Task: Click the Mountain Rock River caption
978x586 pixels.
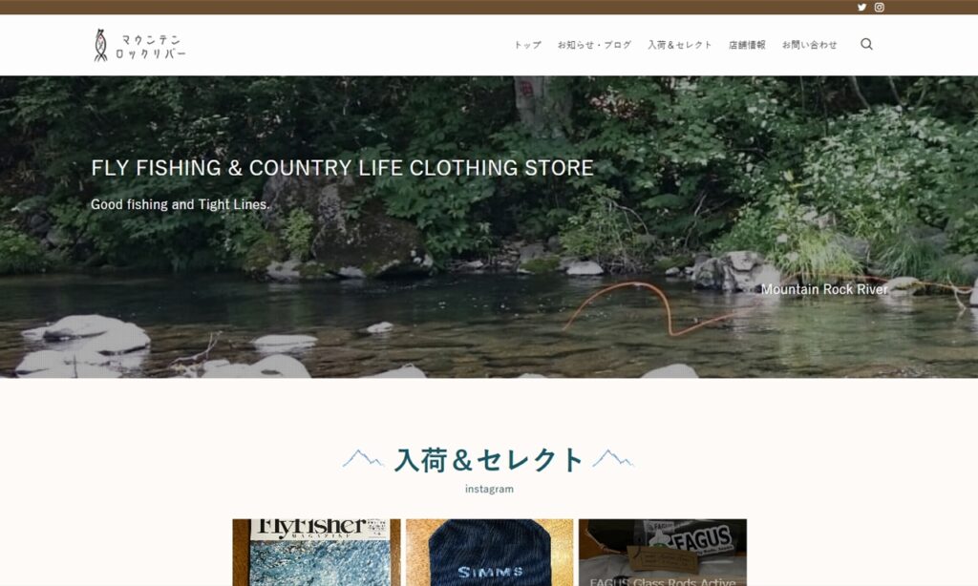Action: tap(824, 289)
